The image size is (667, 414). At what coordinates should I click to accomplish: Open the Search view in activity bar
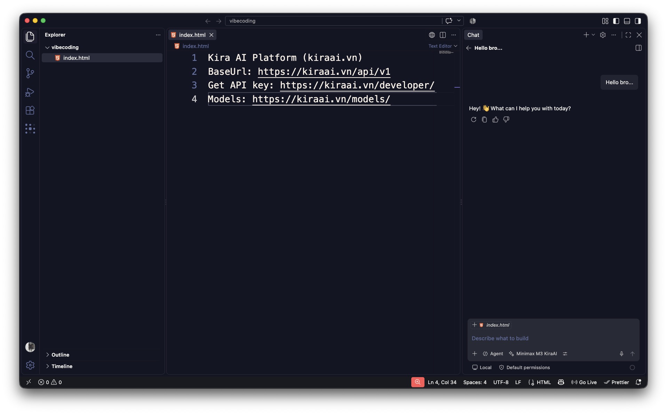click(30, 55)
